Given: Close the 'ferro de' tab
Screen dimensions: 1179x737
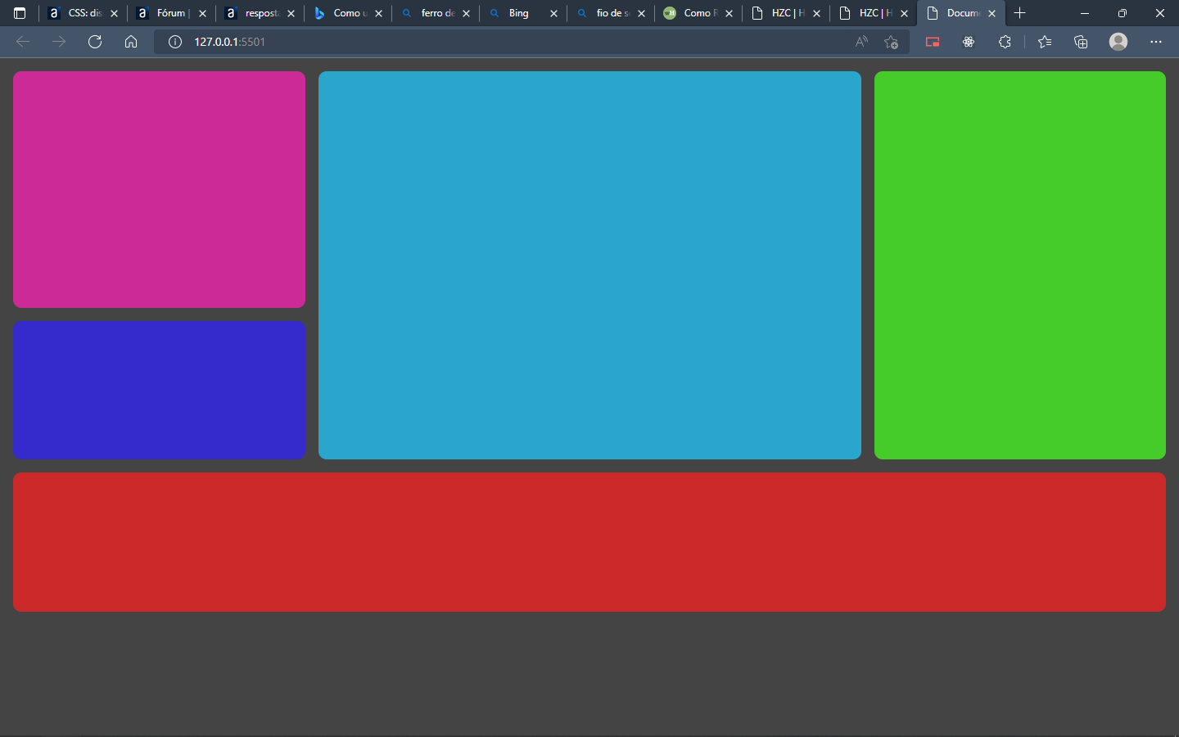Looking at the screenshot, I should 466,13.
